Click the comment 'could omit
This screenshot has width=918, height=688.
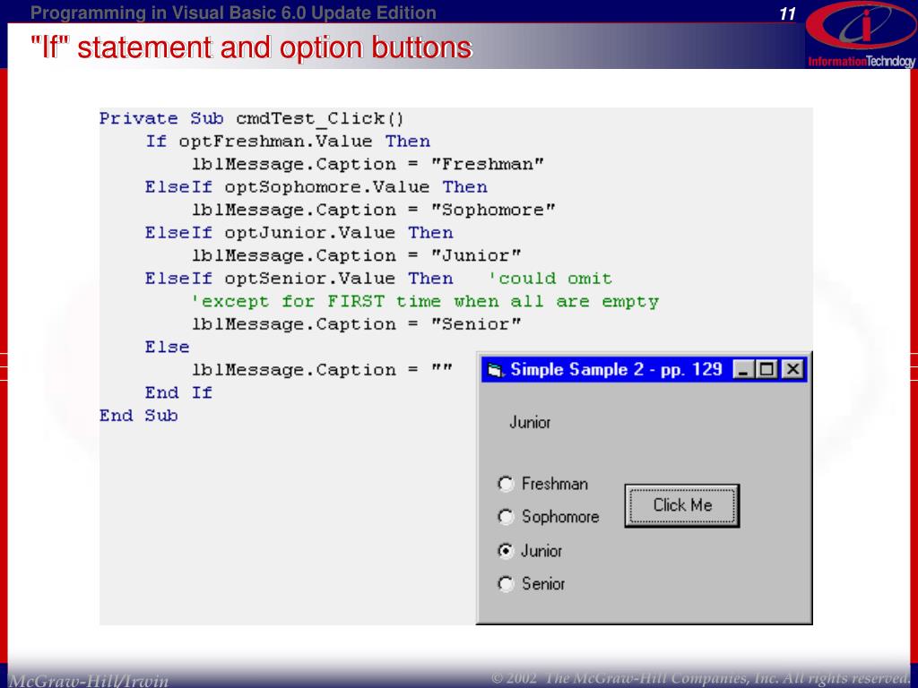[x=550, y=279]
